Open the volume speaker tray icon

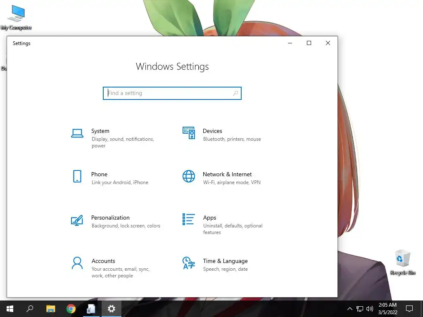370,309
